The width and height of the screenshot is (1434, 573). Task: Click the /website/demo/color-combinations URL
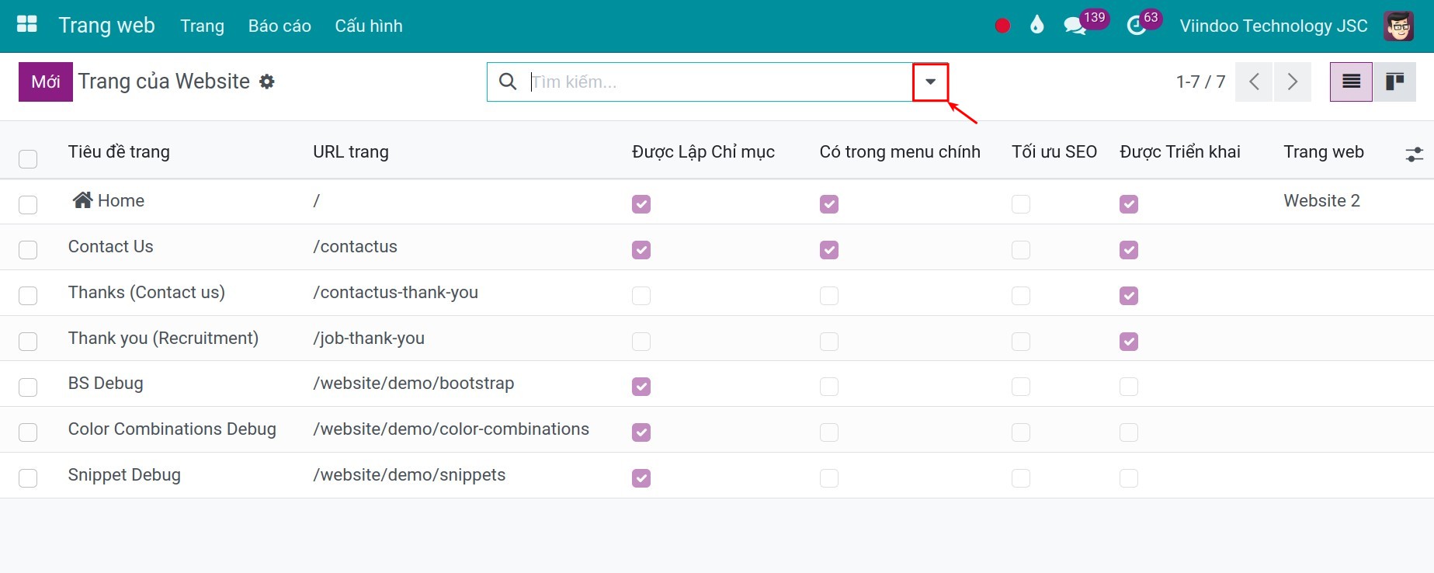[x=451, y=429]
